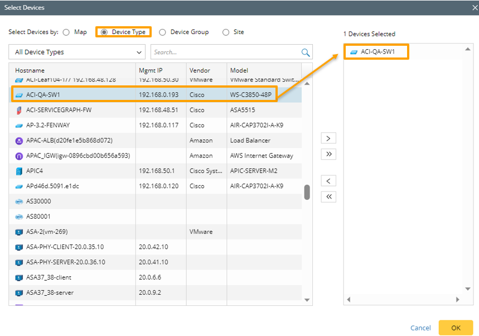Click in the Search input field
The image size is (479, 336).
coord(226,52)
